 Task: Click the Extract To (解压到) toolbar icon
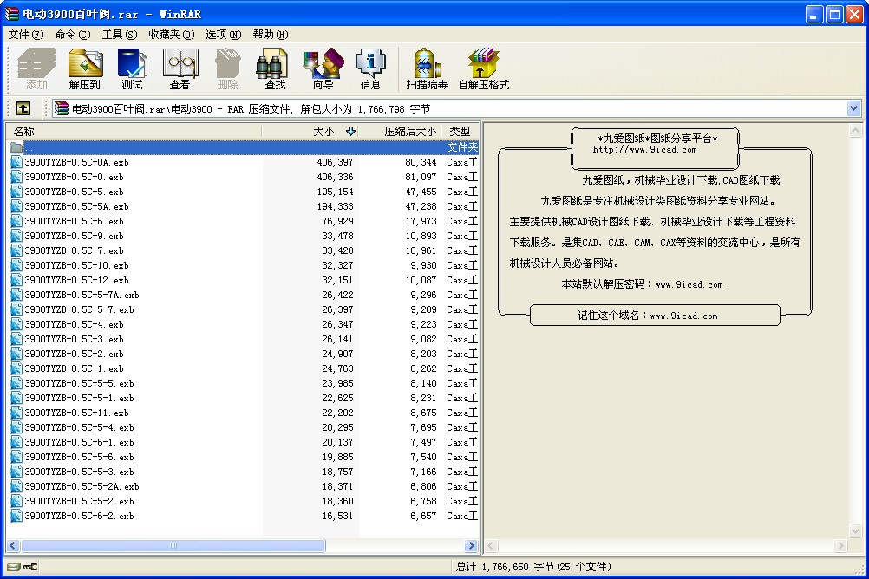(85, 68)
